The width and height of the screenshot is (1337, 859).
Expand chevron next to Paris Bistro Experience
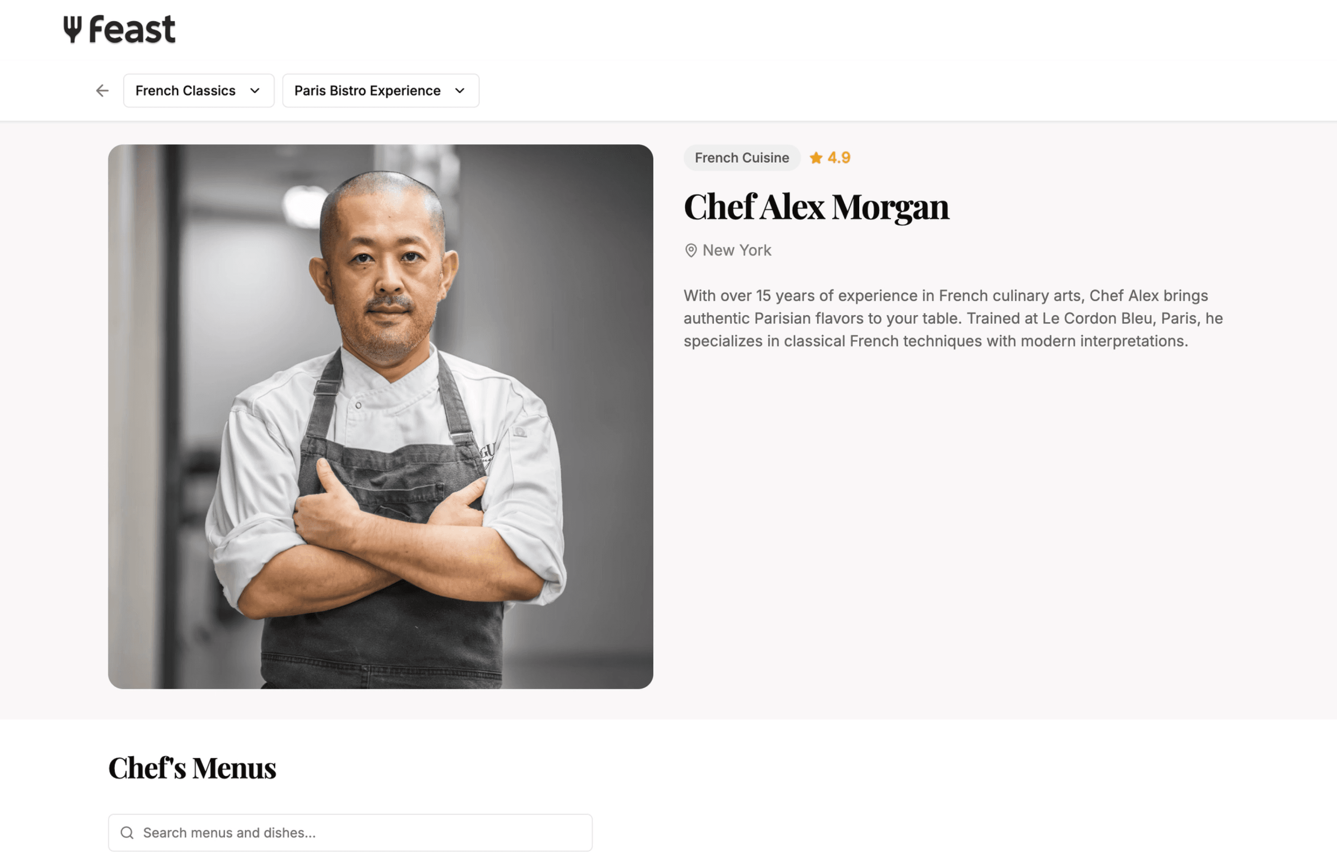460,90
